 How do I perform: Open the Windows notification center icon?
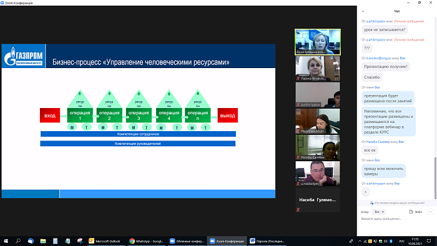[429, 241]
